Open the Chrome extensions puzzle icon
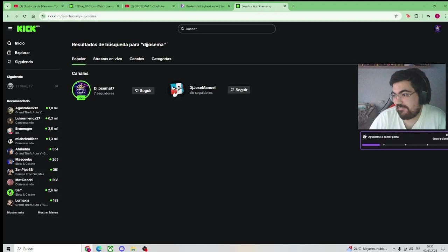The width and height of the screenshot is (448, 252). (416, 16)
